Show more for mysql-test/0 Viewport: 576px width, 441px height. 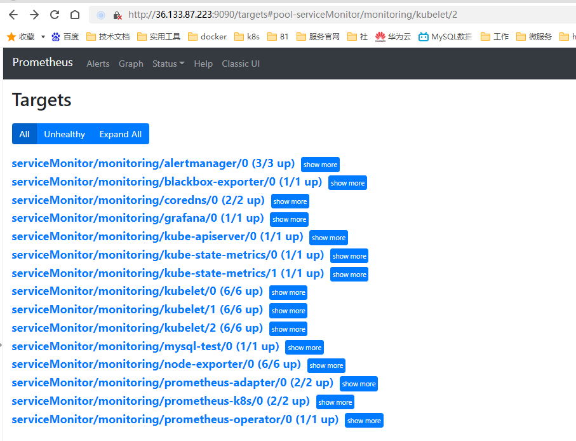305,348
